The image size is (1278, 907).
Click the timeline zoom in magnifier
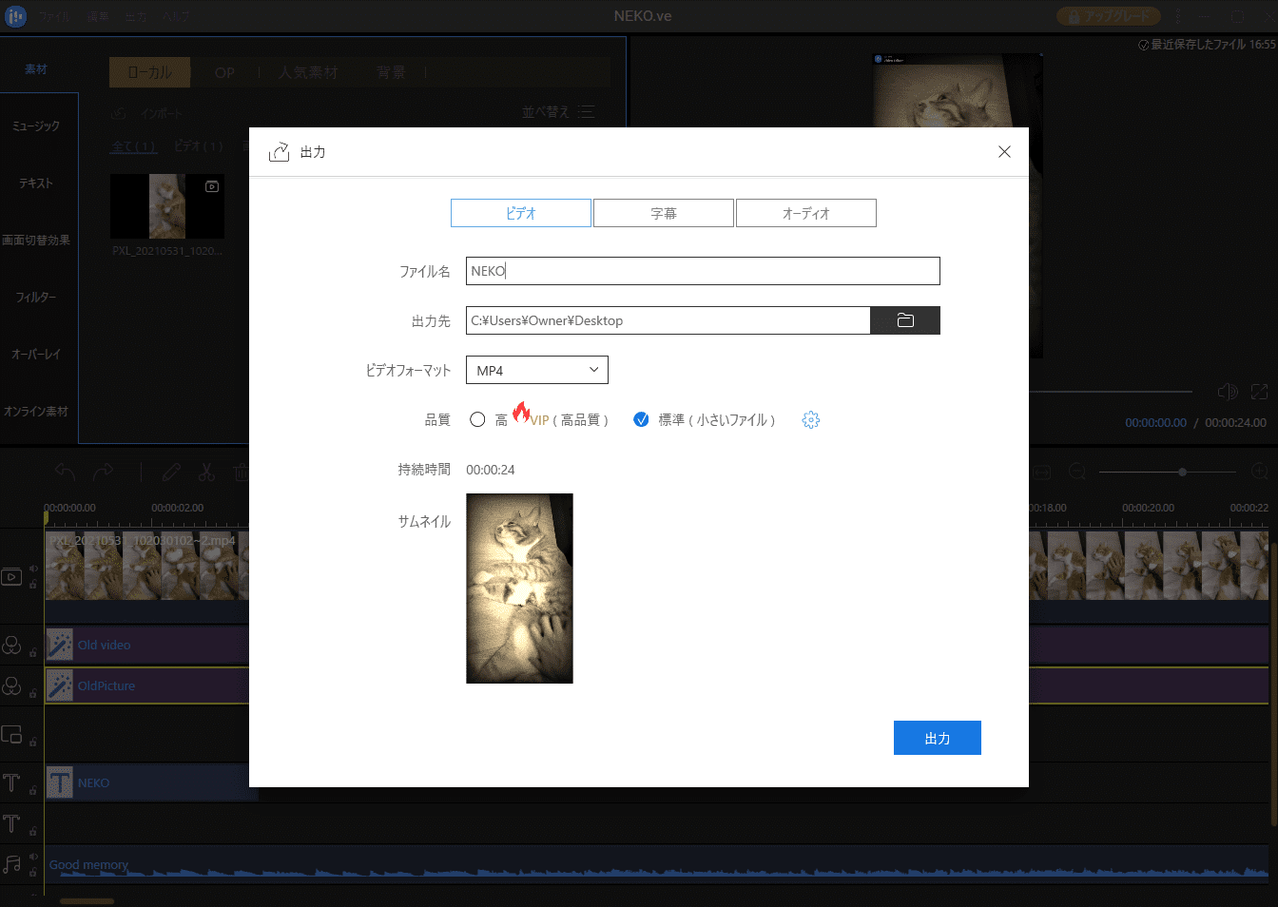tap(1260, 472)
